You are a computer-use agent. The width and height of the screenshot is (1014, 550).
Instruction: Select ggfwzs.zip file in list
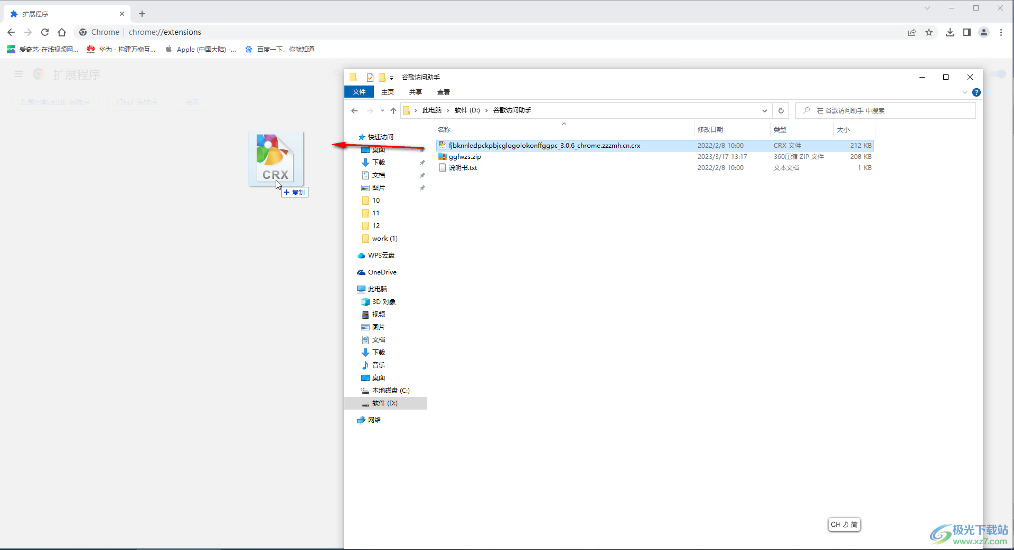[465, 157]
